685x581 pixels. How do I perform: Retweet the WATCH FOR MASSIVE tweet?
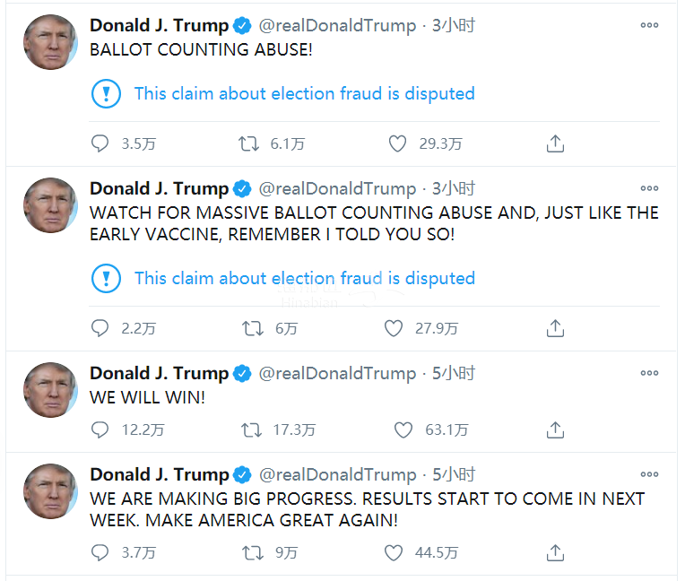253,328
